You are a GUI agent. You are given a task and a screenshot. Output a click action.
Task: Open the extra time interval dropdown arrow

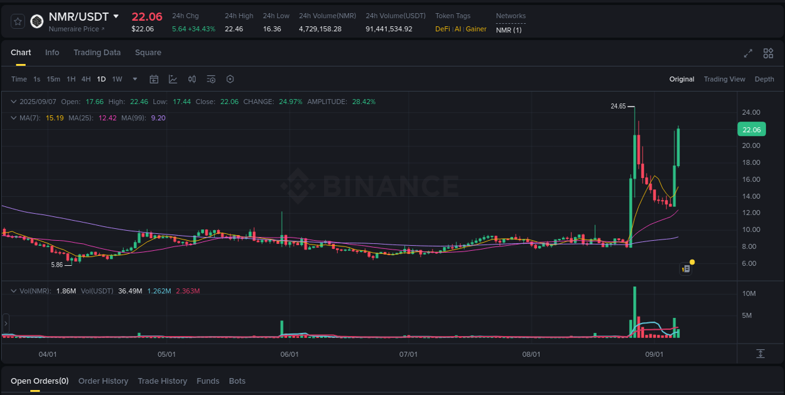click(134, 79)
